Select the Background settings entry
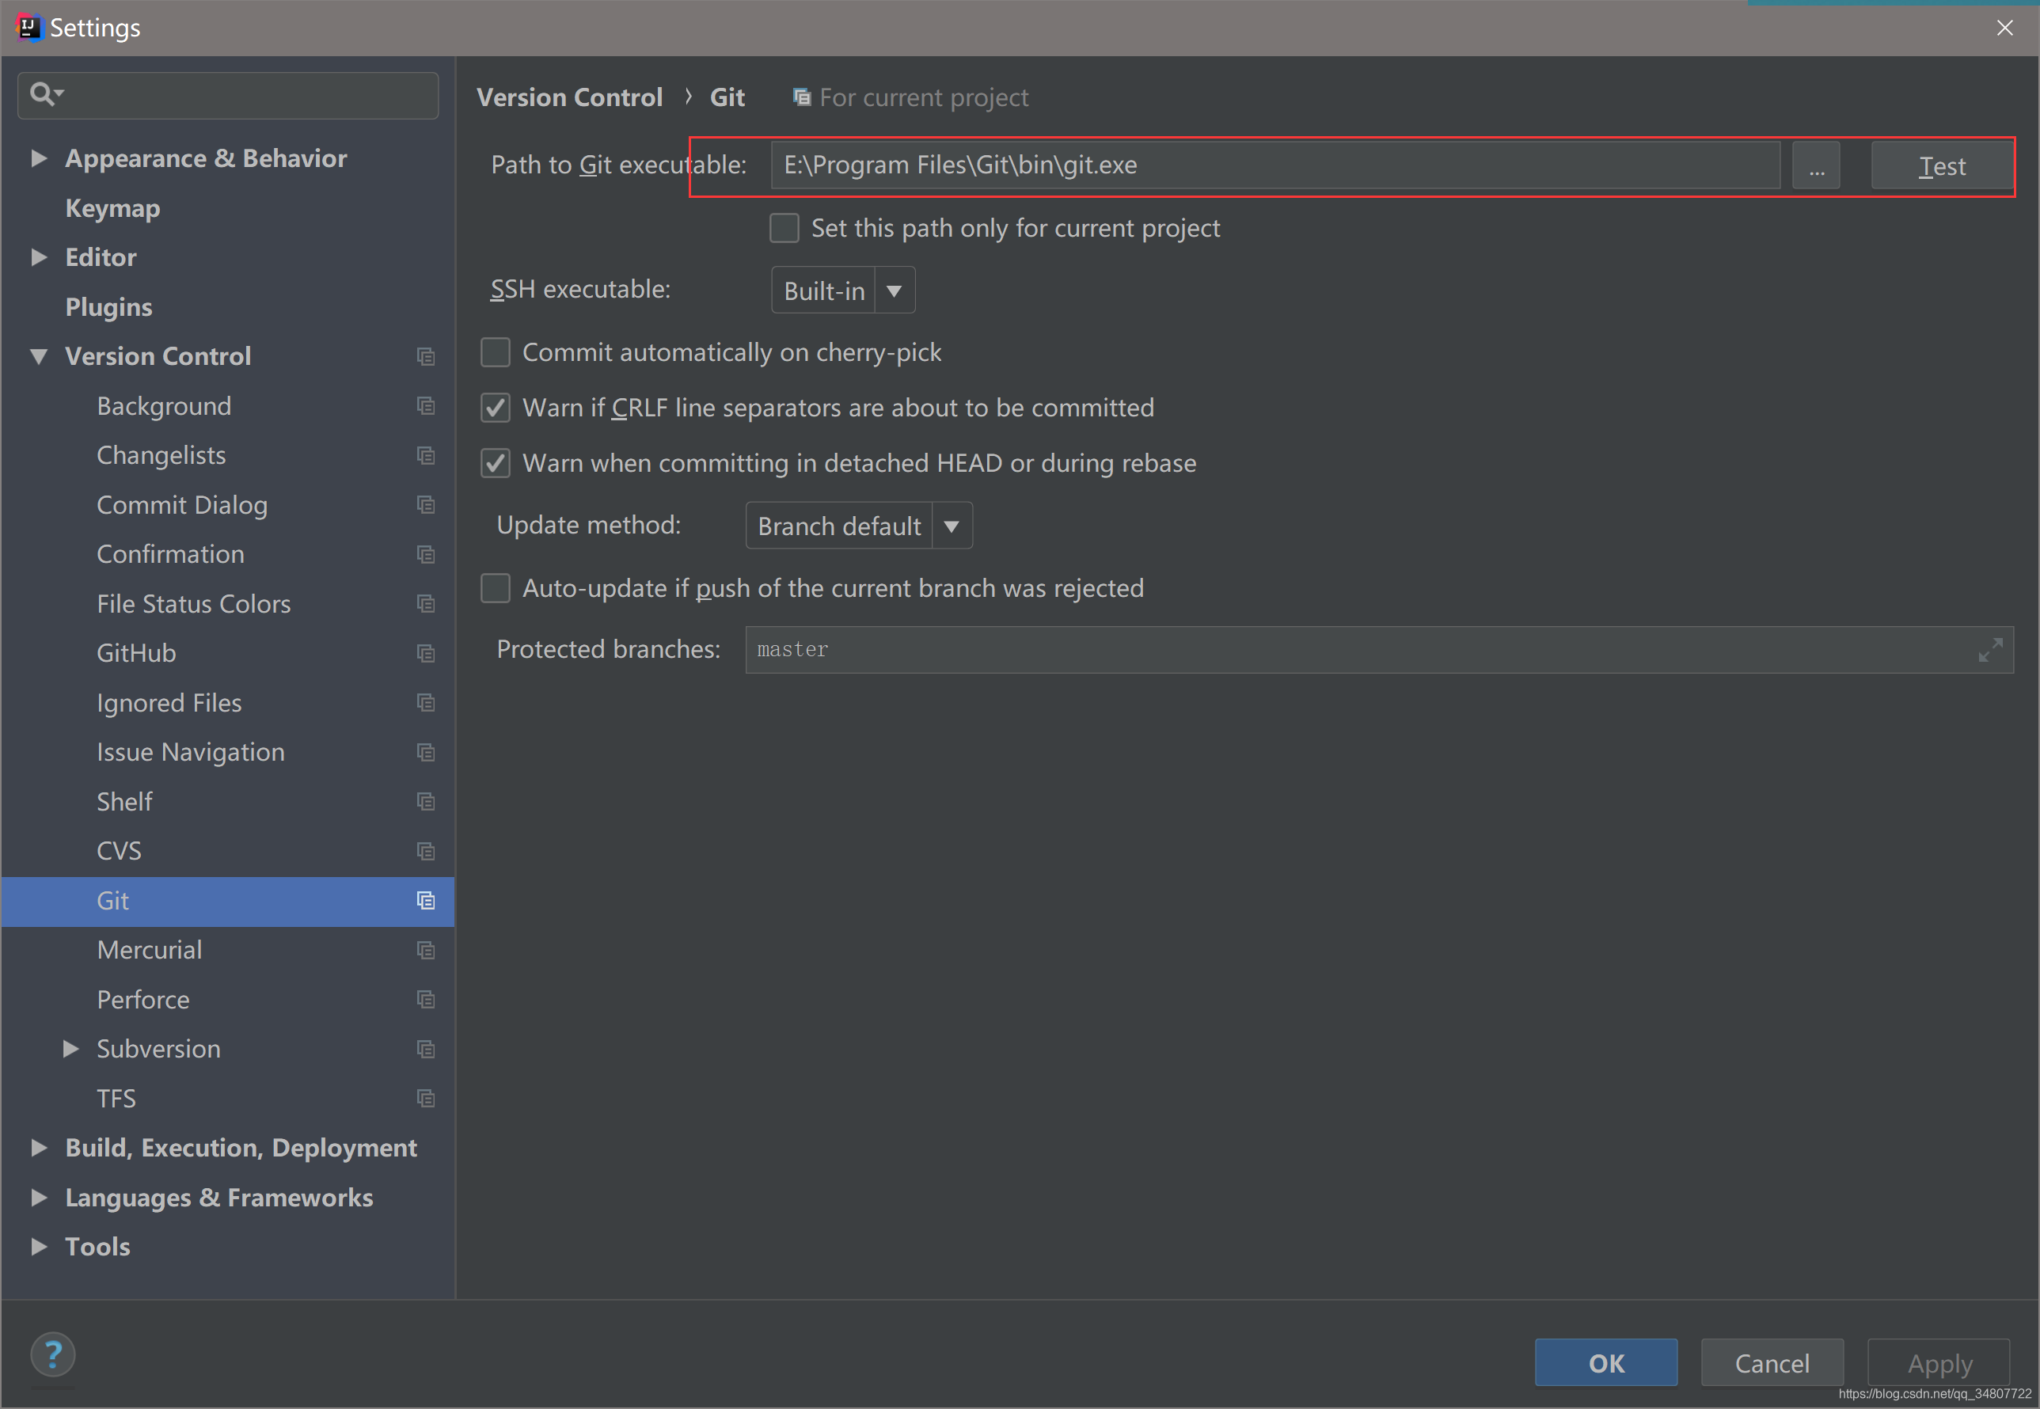This screenshot has width=2040, height=1409. (163, 406)
